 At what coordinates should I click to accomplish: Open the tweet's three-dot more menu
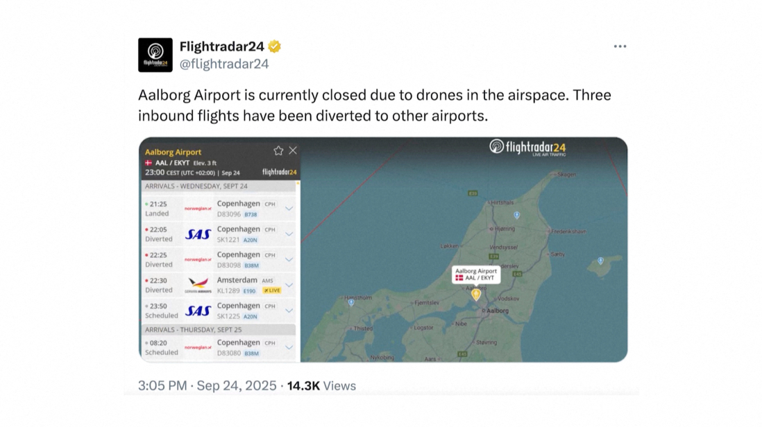tap(620, 46)
